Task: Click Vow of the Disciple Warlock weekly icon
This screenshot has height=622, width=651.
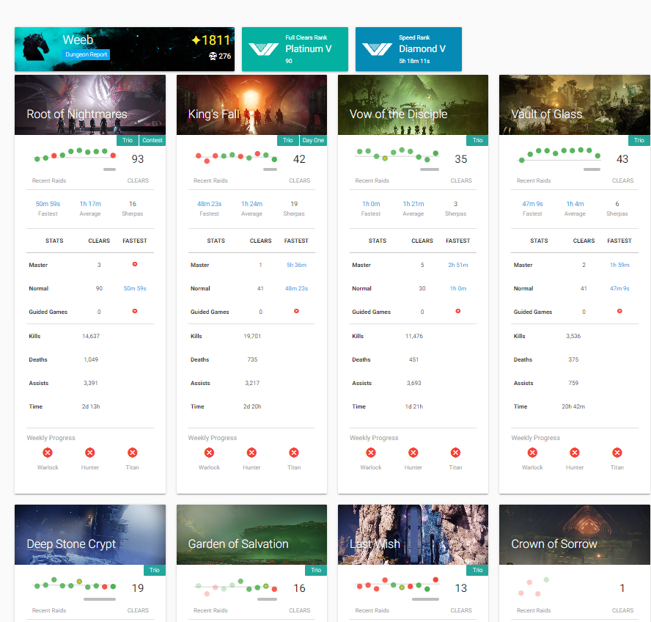Action: click(371, 453)
